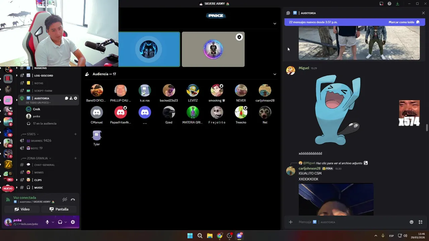Viewport: 429px width, 241px height.
Task: Close the AUDITORIA chat panel
Action: click(423, 13)
